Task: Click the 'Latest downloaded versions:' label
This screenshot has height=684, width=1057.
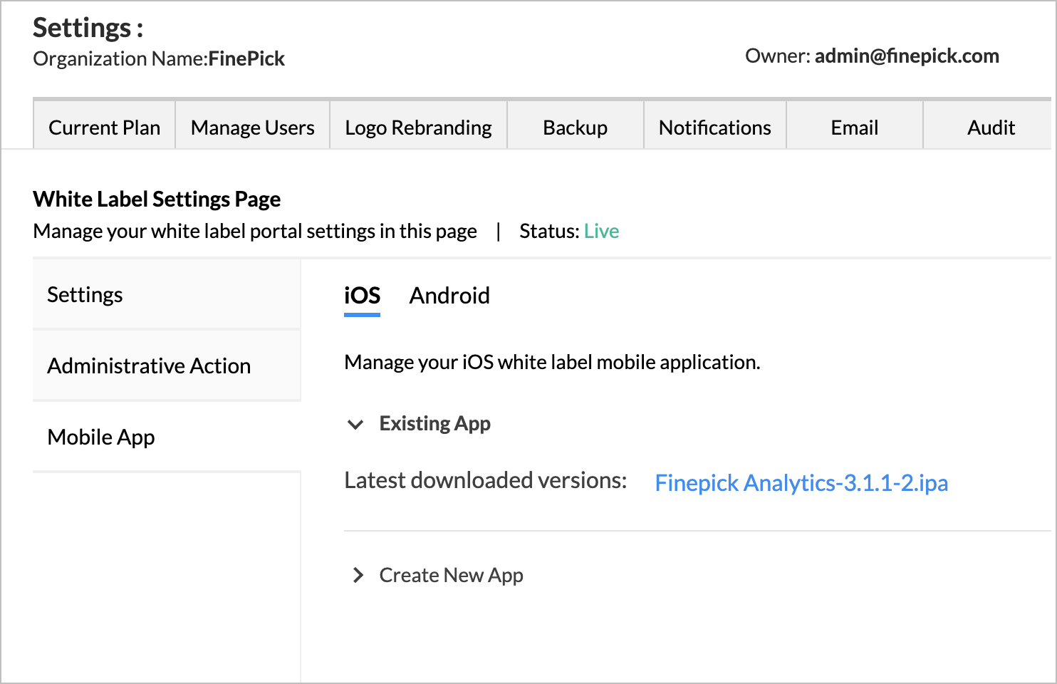Action: [x=485, y=480]
